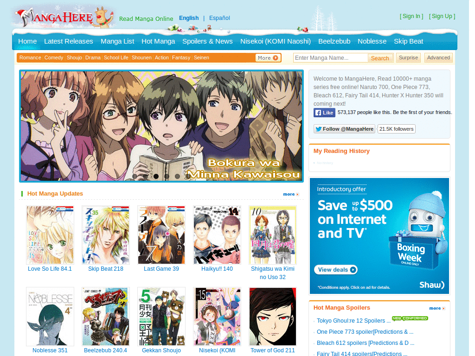Click the Facebook Like button
The height and width of the screenshot is (356, 475).
(x=324, y=113)
